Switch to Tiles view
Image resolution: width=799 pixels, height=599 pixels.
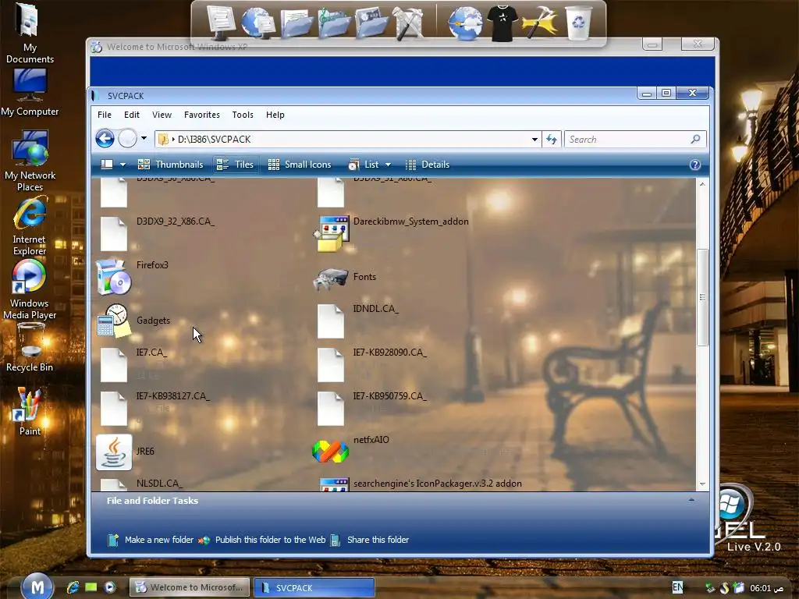(235, 165)
